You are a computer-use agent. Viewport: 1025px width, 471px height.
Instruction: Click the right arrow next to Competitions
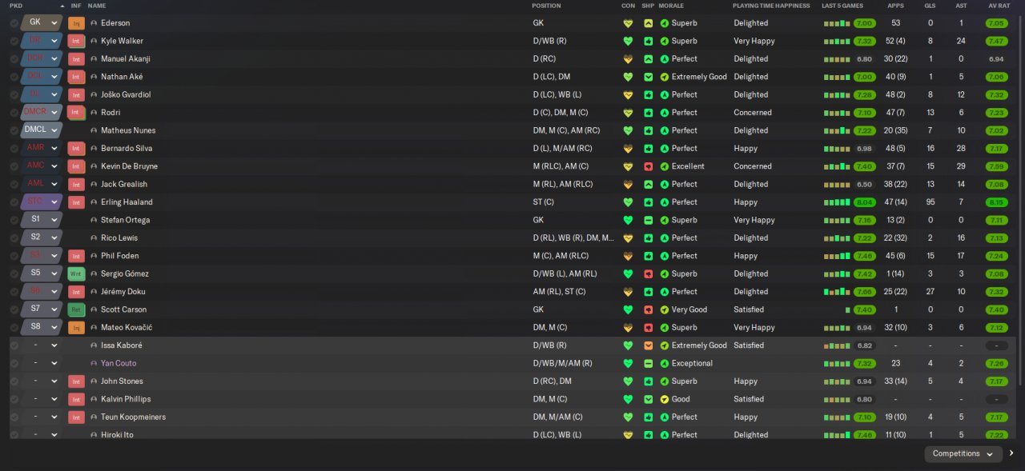click(x=1011, y=453)
